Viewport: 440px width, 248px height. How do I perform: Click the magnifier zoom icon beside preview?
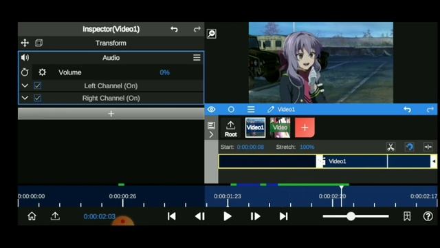click(x=212, y=34)
